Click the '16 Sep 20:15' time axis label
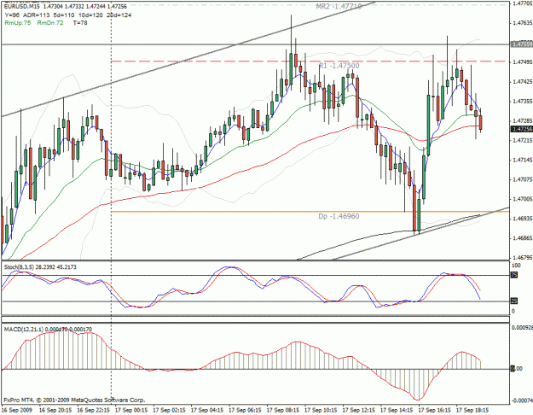Screen dimensions: 533x415 [55, 410]
